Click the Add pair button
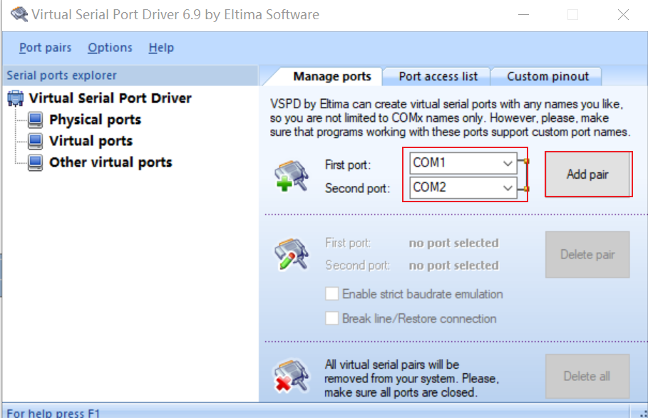 pos(587,174)
